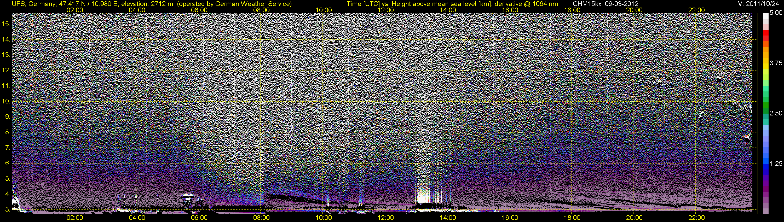Click the 6. km height axis label
784x222 pixels.
click(x=8, y=163)
